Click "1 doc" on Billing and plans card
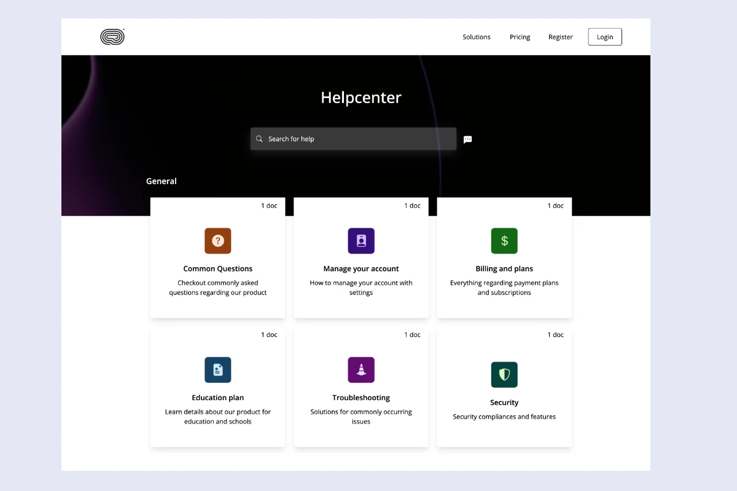 pos(556,206)
